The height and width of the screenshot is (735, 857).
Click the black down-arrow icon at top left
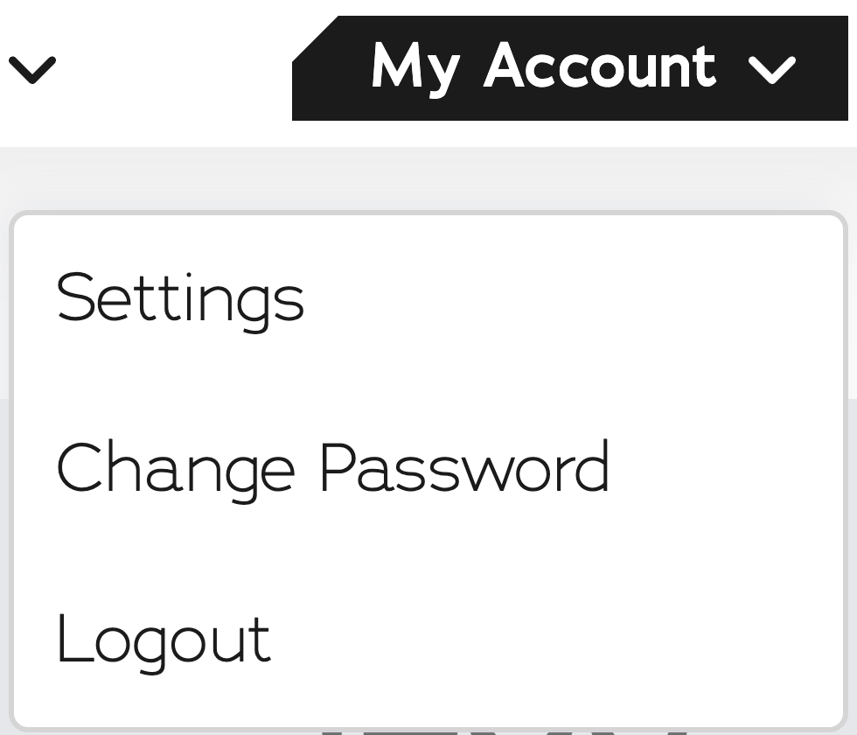coord(32,69)
